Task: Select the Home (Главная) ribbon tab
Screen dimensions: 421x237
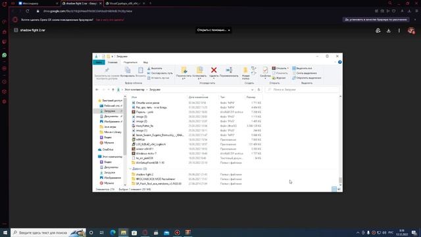Action: [112, 63]
